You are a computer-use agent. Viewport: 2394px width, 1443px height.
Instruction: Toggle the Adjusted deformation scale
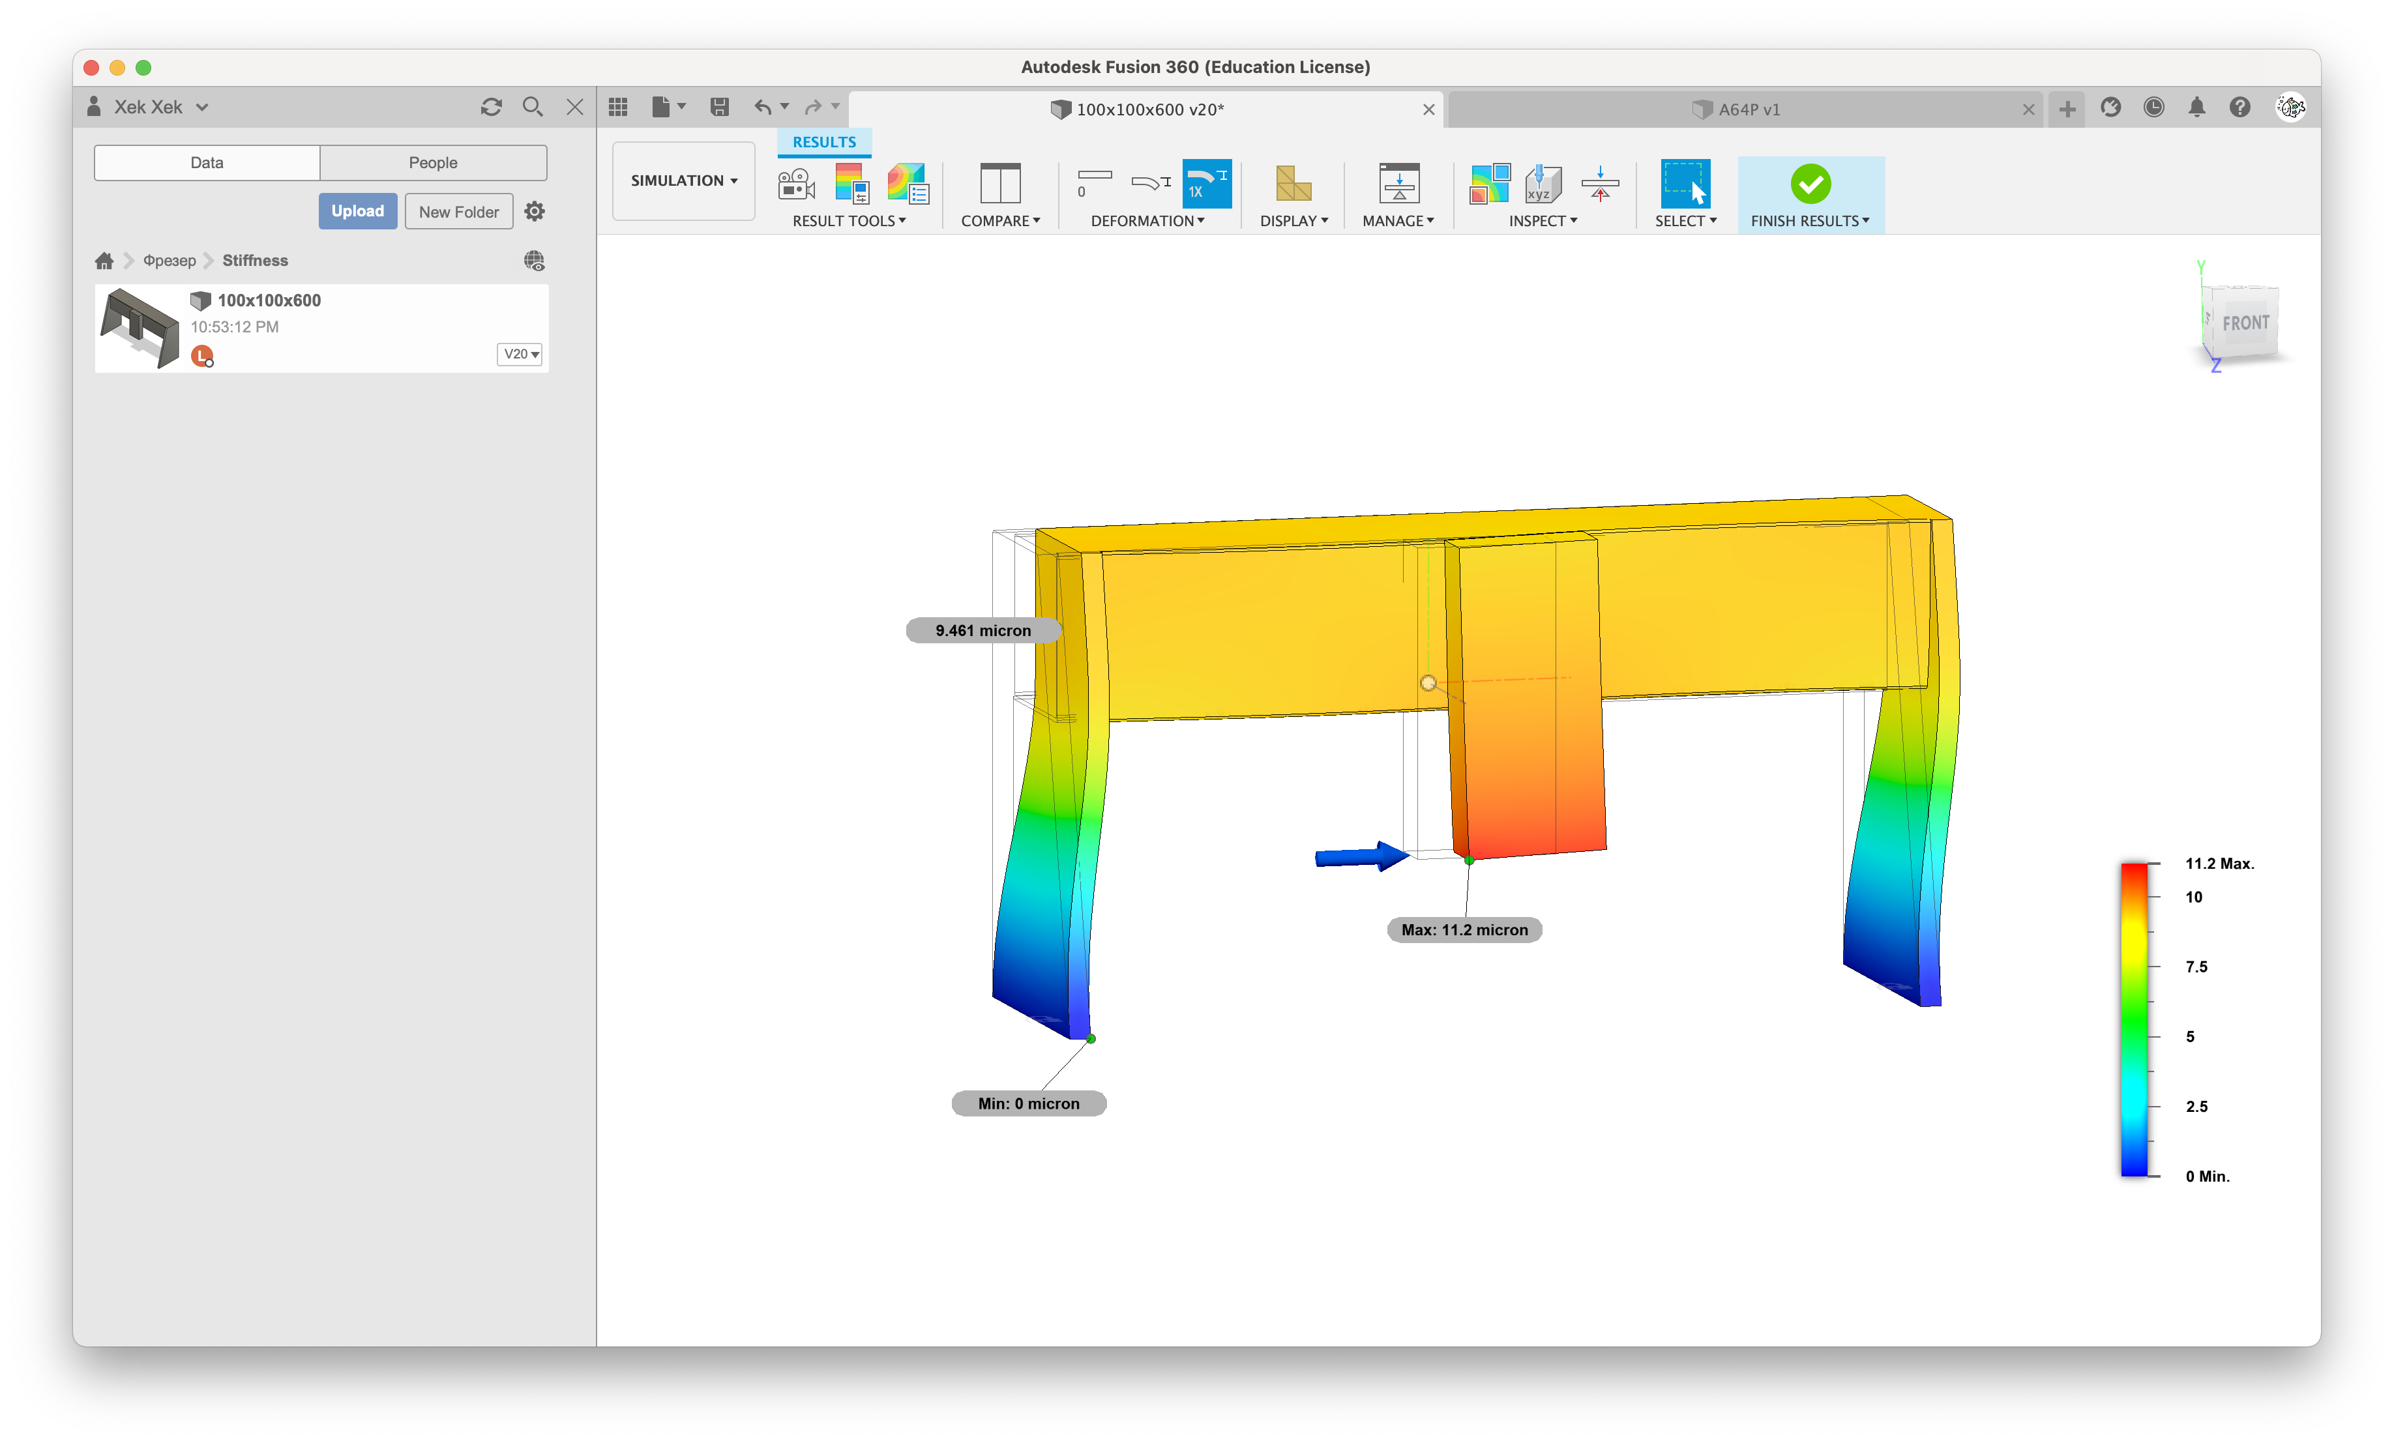click(x=1150, y=184)
